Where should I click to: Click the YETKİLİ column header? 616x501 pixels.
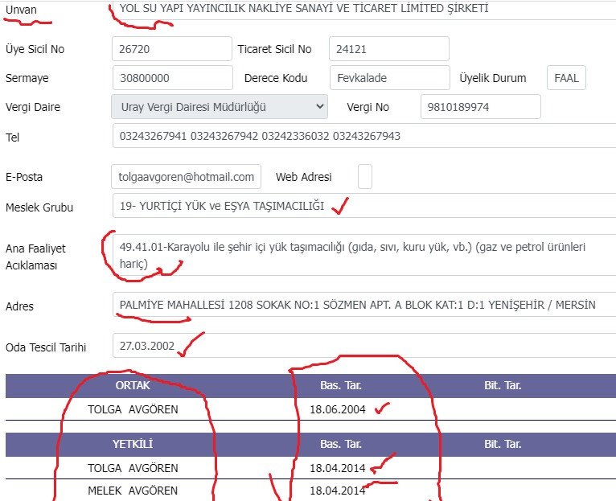tap(133, 444)
